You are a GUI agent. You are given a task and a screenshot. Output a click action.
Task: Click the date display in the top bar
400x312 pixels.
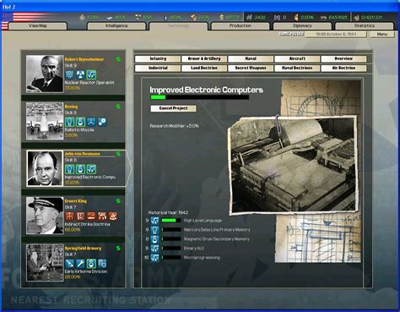[336, 34]
